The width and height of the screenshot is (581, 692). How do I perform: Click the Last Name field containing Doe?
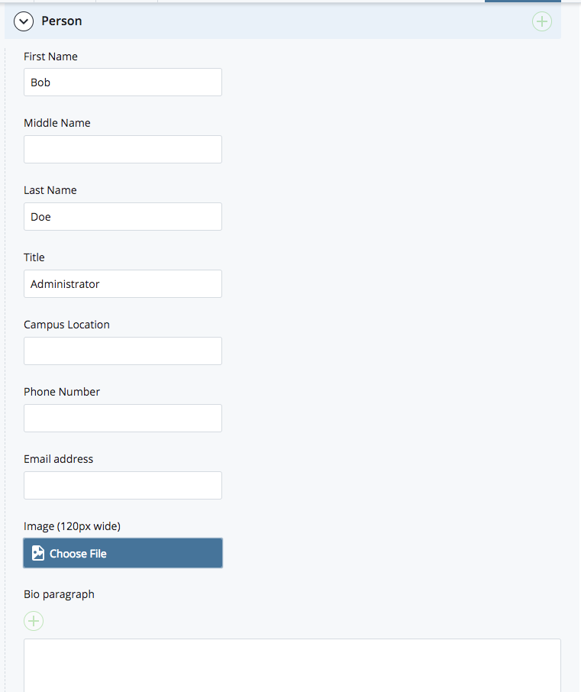pos(122,217)
